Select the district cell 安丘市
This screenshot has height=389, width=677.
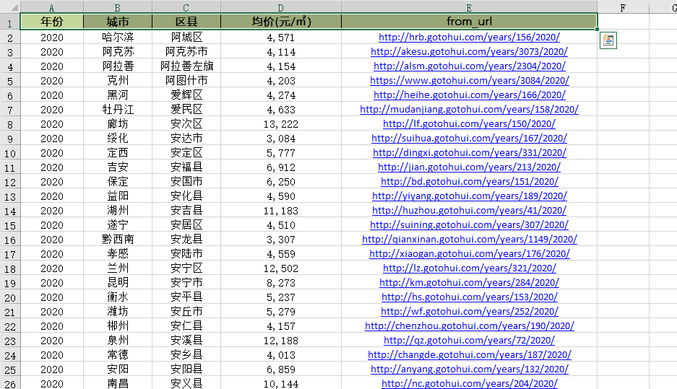[186, 312]
